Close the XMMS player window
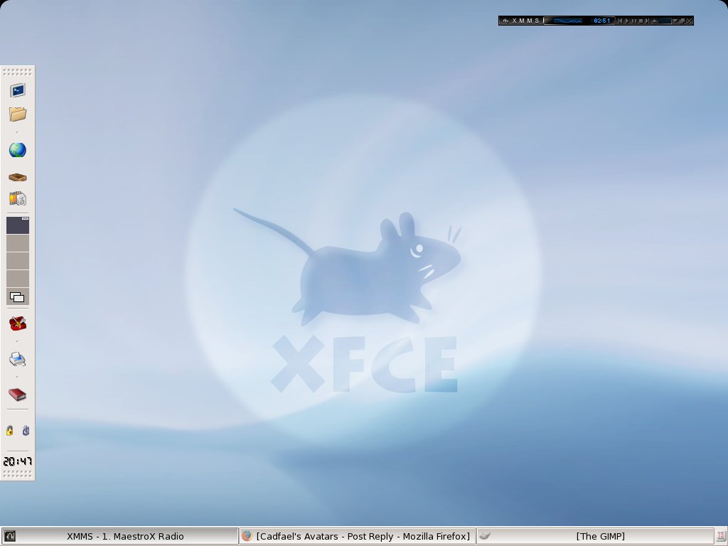 click(x=690, y=21)
